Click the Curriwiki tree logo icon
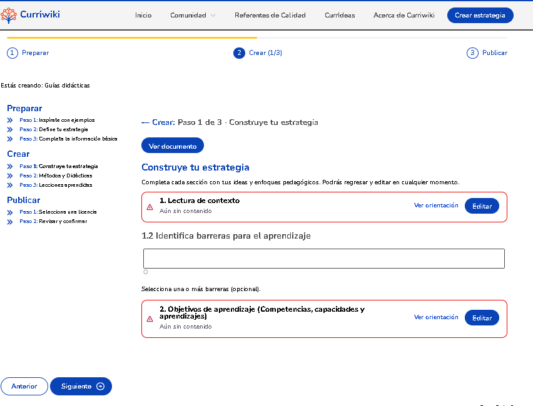 pyautogui.click(x=9, y=15)
